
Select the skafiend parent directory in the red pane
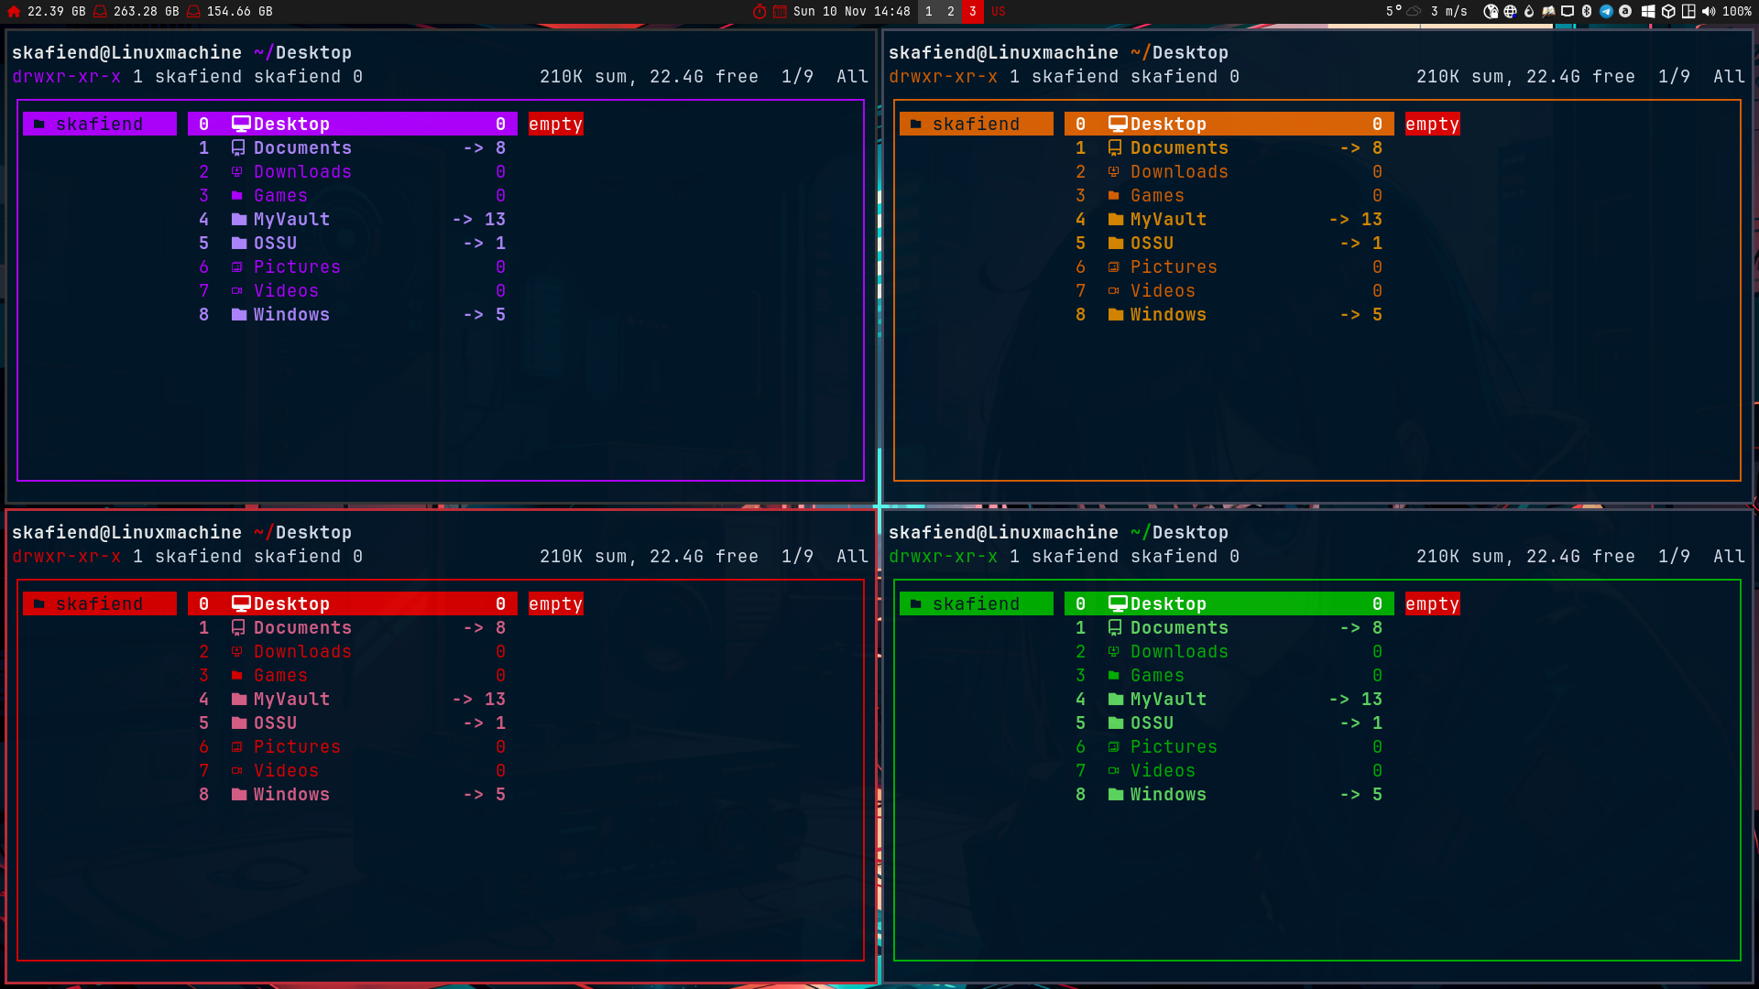click(98, 603)
